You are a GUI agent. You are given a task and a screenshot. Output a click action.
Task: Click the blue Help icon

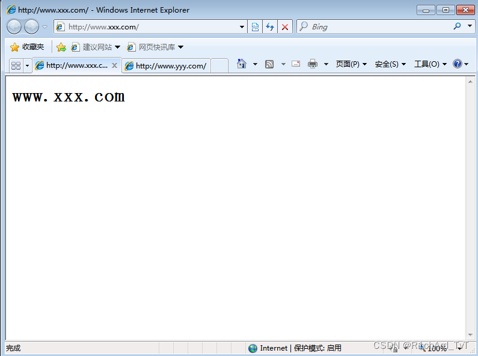[458, 64]
